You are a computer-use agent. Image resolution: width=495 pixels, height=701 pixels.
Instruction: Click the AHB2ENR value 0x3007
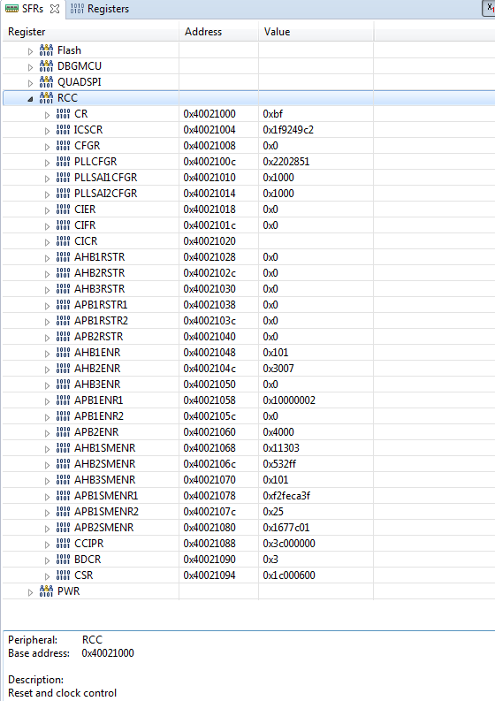(278, 369)
